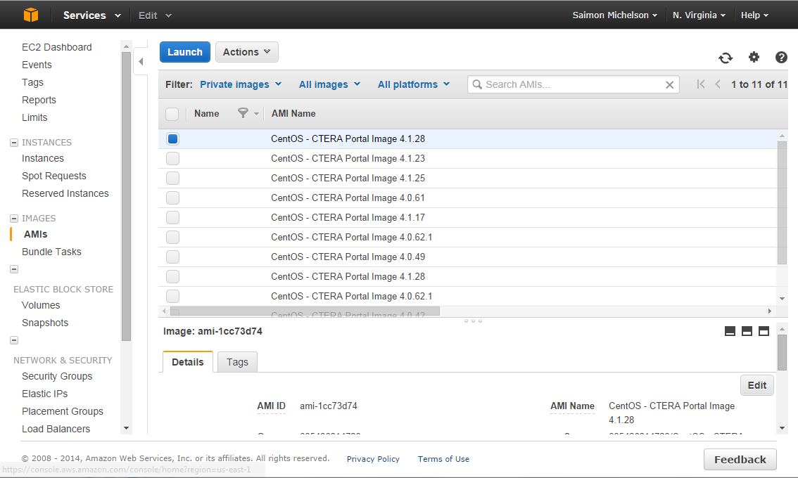Screen dimensions: 798x478
Task: Click the ami-1cc73d74 AMI ID value
Action: (328, 406)
